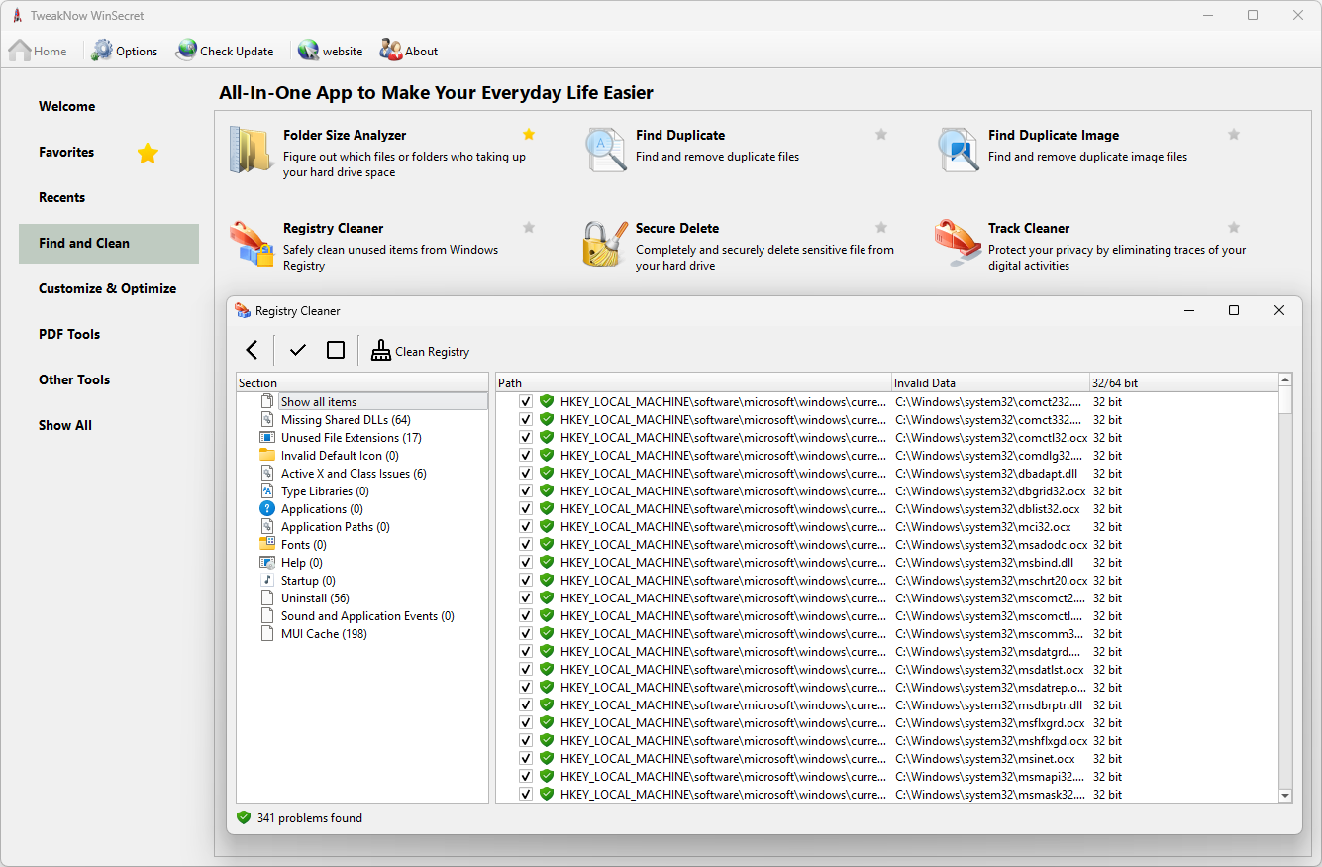Select Unused File Extensions (17) section
This screenshot has height=867, width=1322.
tap(352, 437)
